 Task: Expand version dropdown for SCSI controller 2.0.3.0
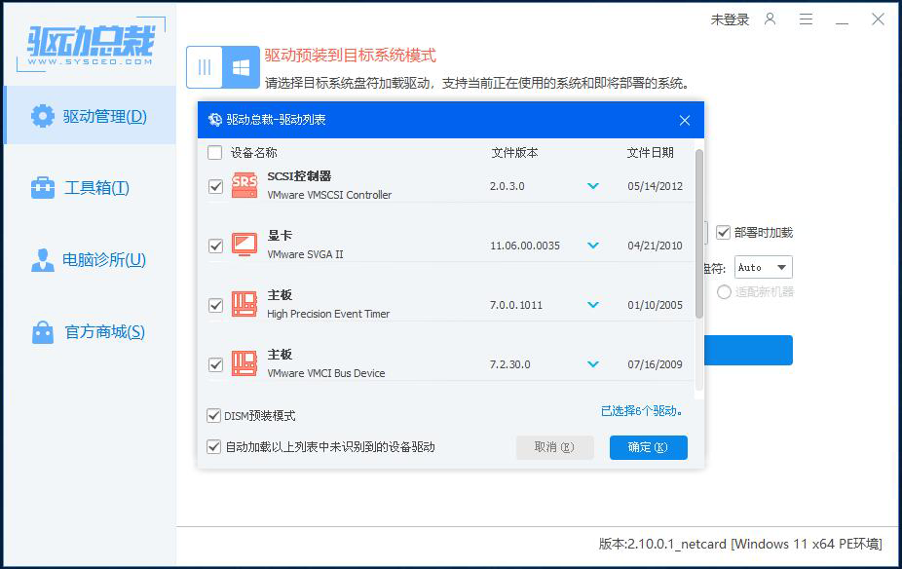pyautogui.click(x=592, y=186)
